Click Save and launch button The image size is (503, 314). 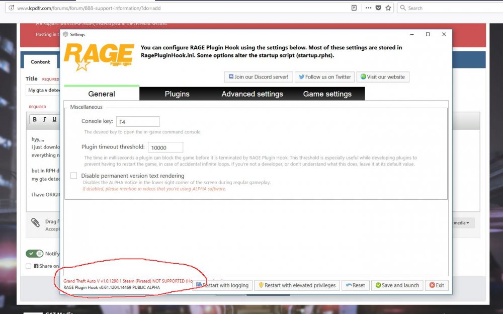click(397, 285)
